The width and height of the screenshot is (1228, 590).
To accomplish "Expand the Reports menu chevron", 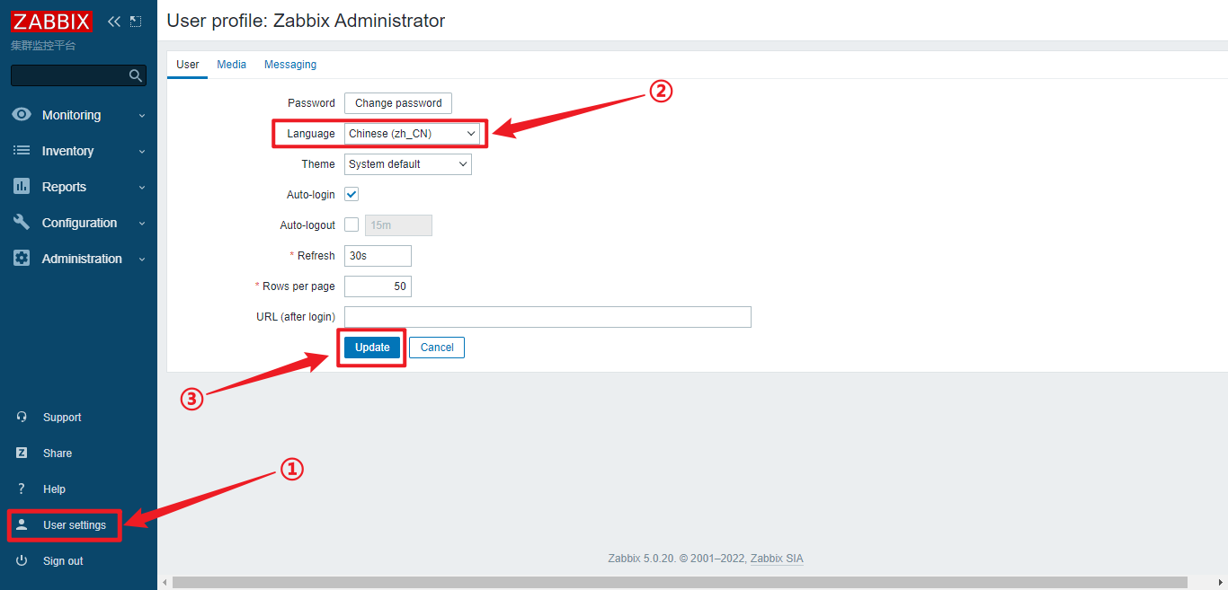I will 142,188.
